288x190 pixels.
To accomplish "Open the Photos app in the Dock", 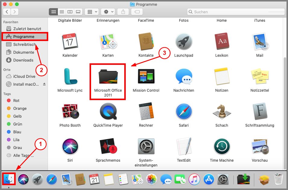I will (x=151, y=179).
